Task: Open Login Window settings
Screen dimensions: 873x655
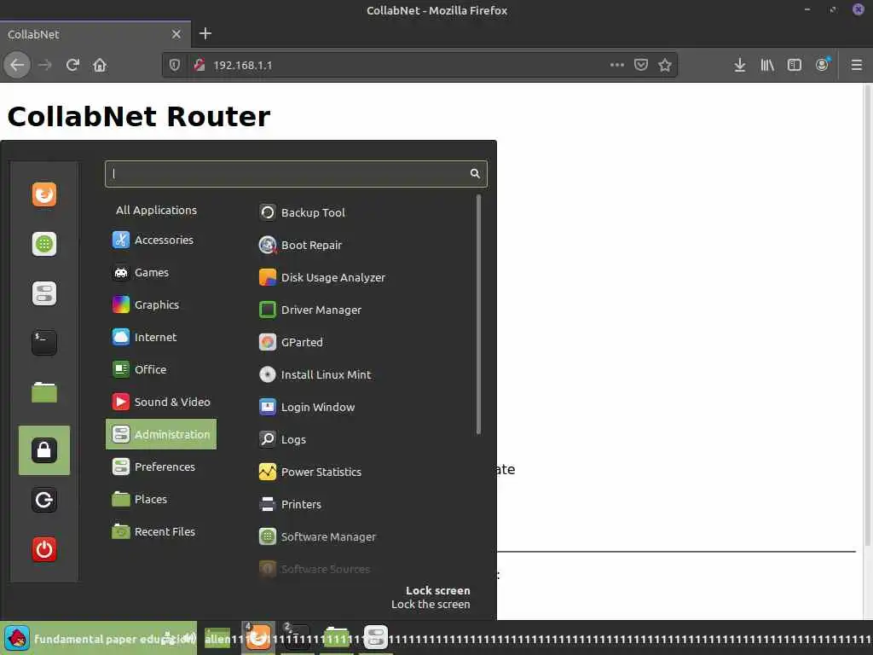Action: [x=307, y=407]
